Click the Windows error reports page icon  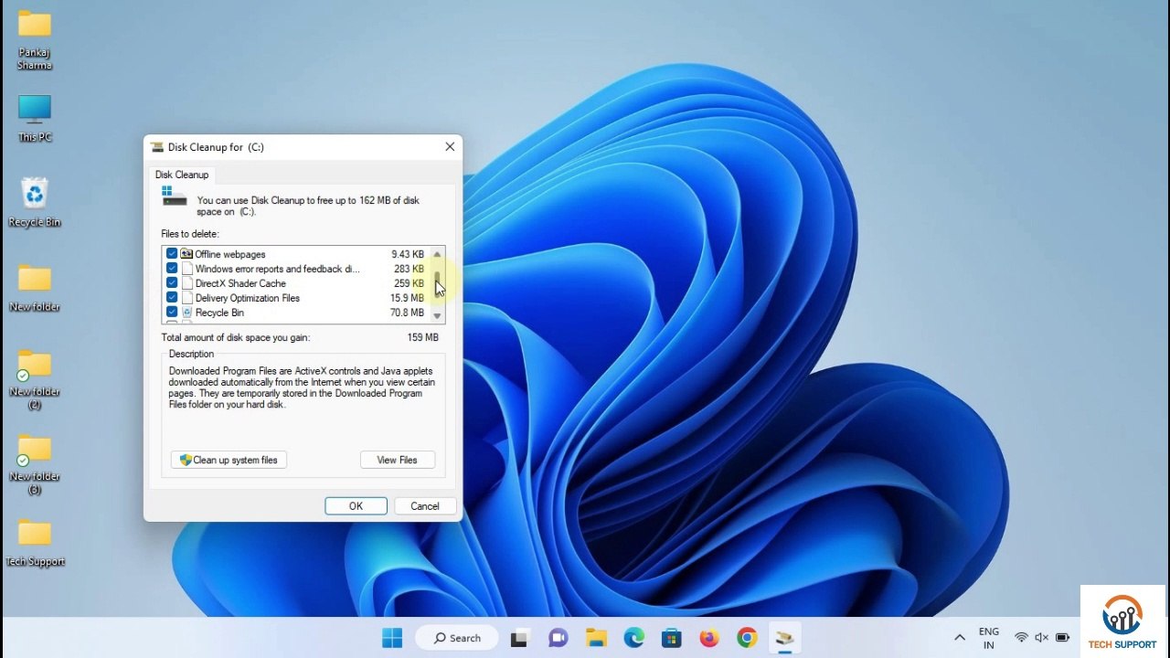[186, 269]
